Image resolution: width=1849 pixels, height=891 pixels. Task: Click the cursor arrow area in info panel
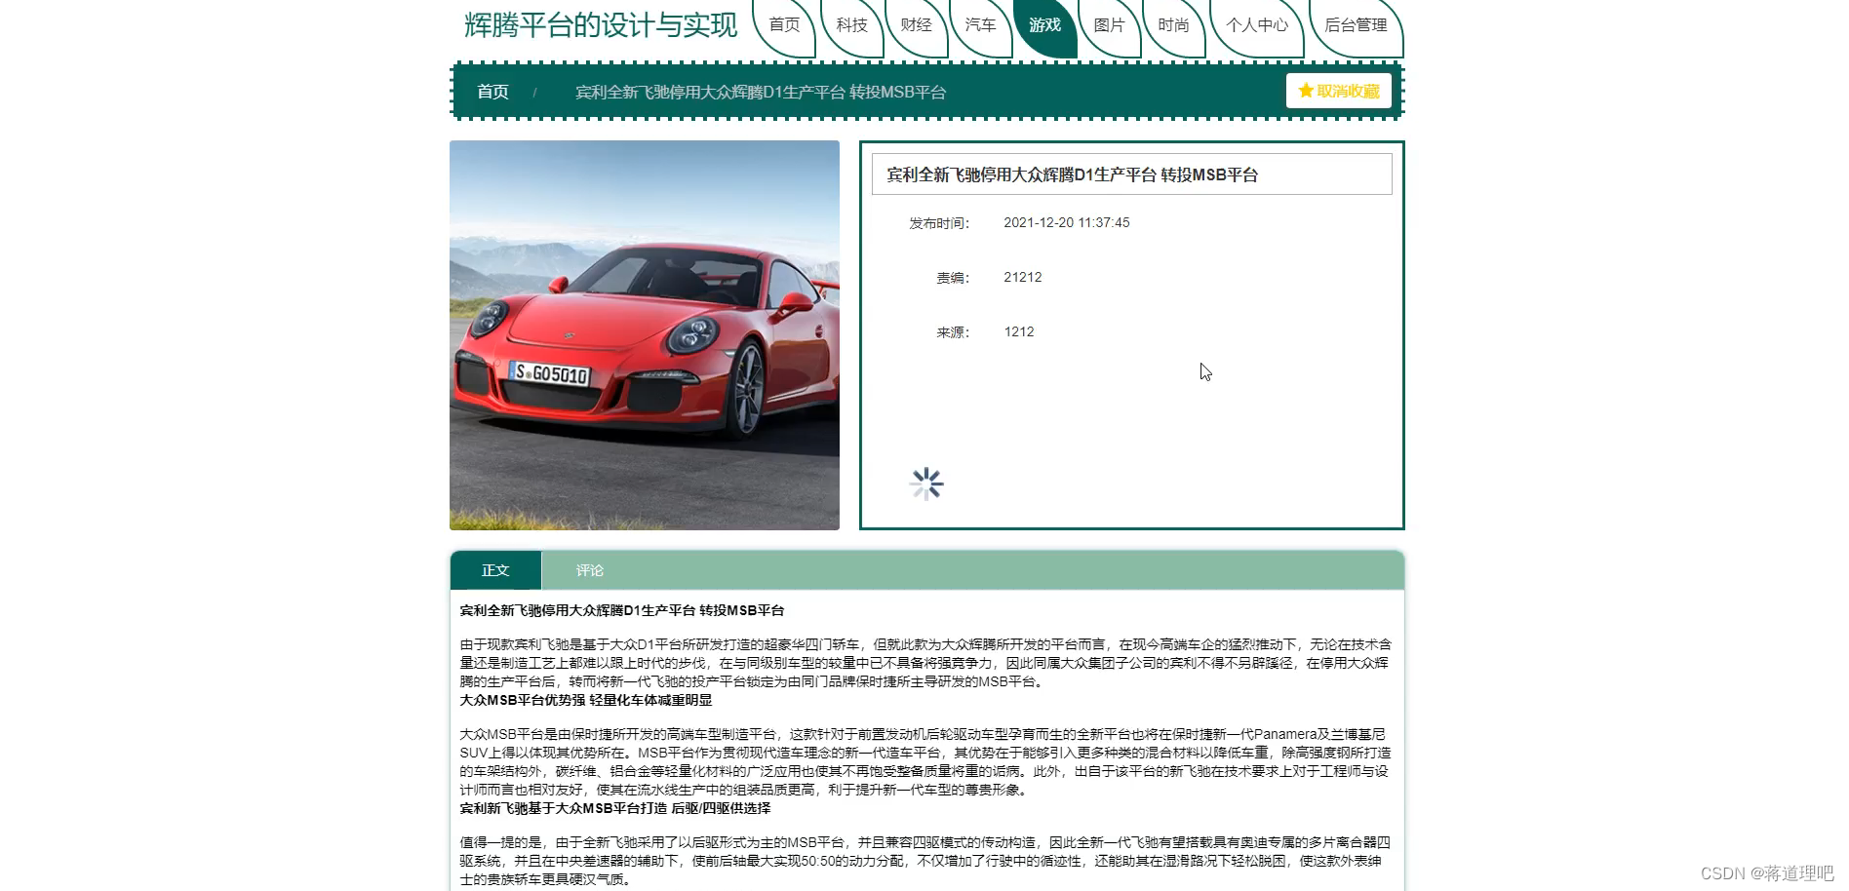pyautogui.click(x=1205, y=371)
